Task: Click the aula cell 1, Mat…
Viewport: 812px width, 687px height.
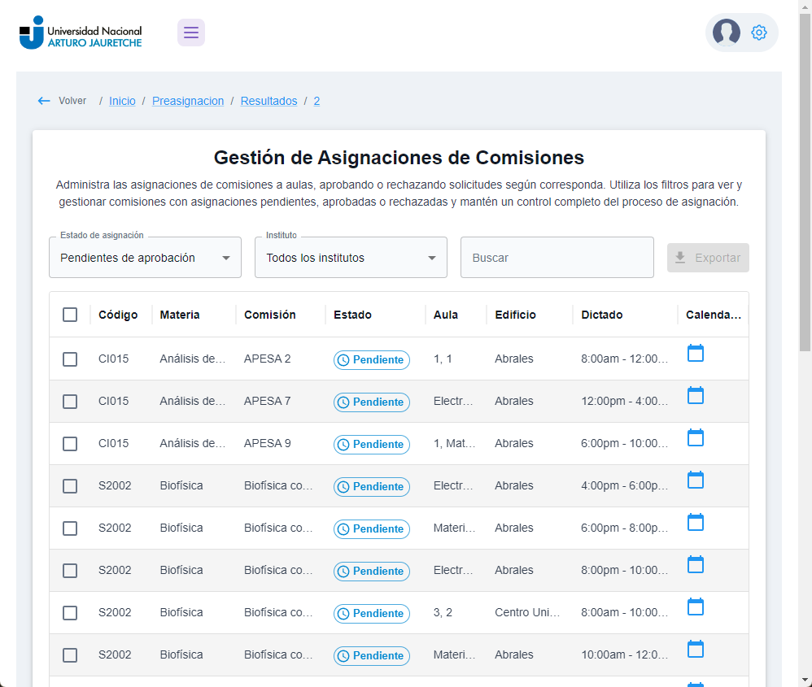Action: [x=454, y=443]
